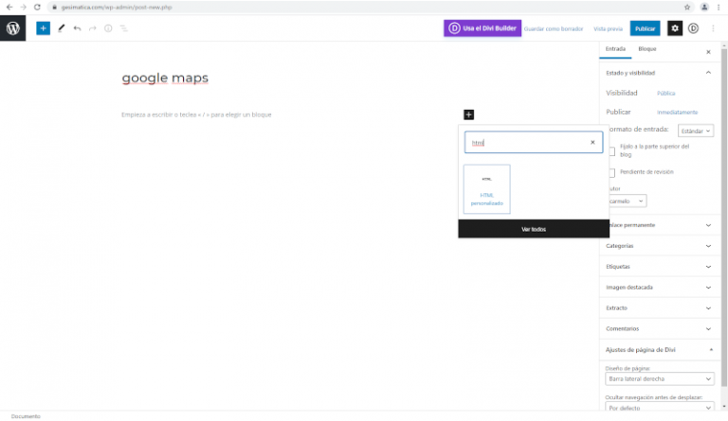Bookmark this page with star icon
Image resolution: width=728 pixels, height=421 pixels.
[x=687, y=7]
